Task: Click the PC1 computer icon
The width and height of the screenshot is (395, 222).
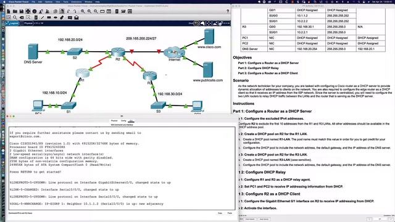Action: (x=38, y=105)
